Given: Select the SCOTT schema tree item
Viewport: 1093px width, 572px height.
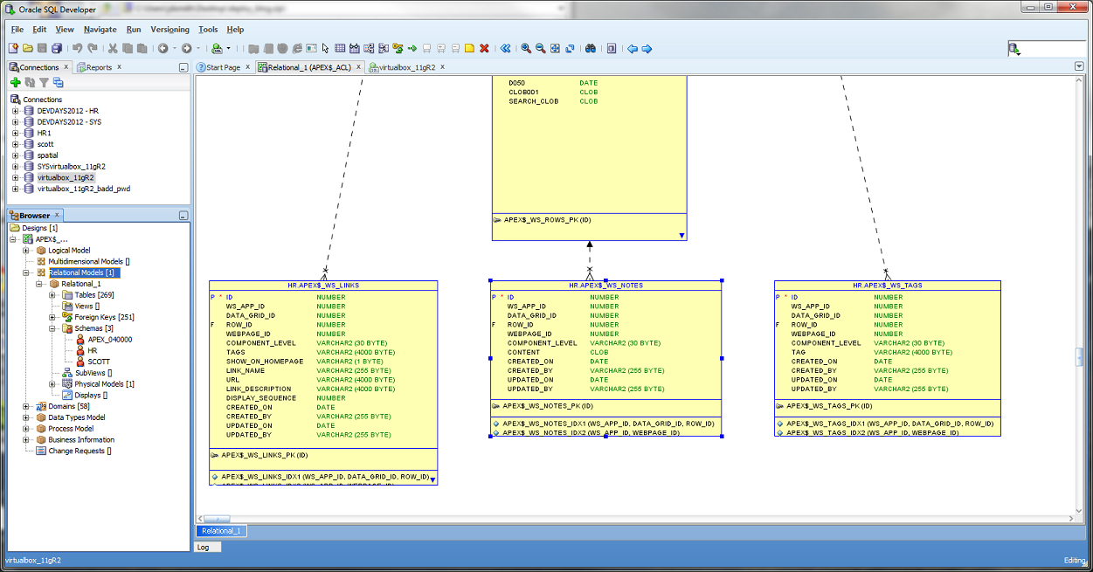Looking at the screenshot, I should tap(99, 362).
